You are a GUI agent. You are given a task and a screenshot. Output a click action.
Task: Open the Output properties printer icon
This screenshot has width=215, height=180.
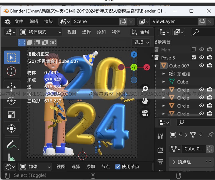click(161, 161)
